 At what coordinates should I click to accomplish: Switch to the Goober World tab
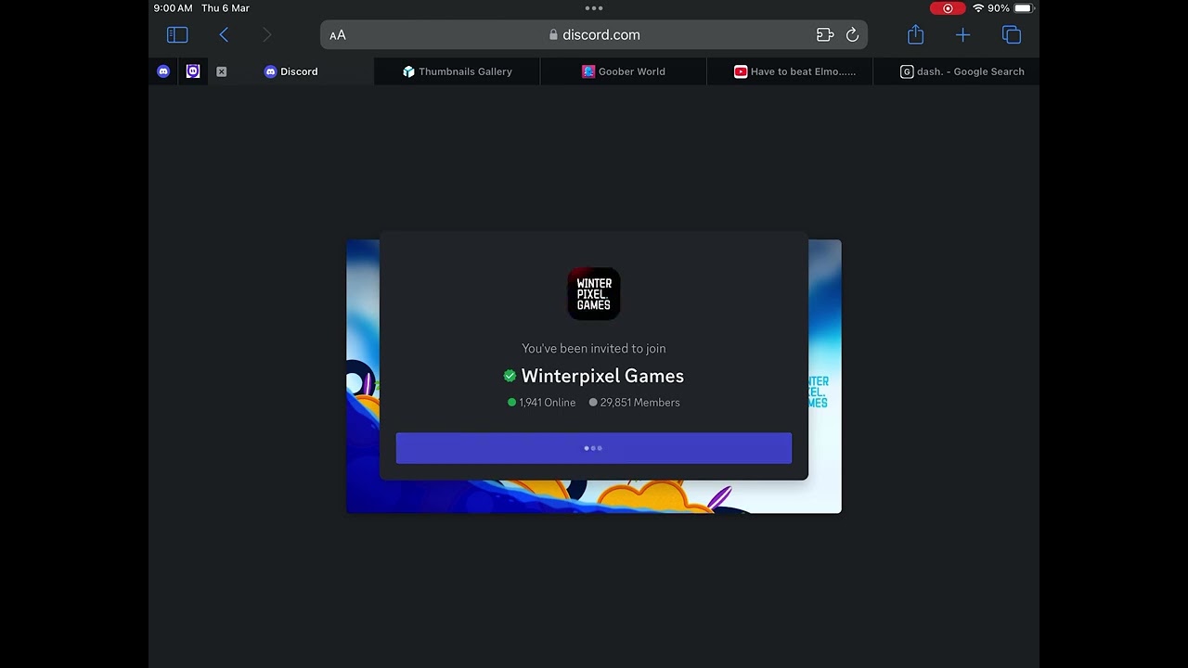[623, 71]
